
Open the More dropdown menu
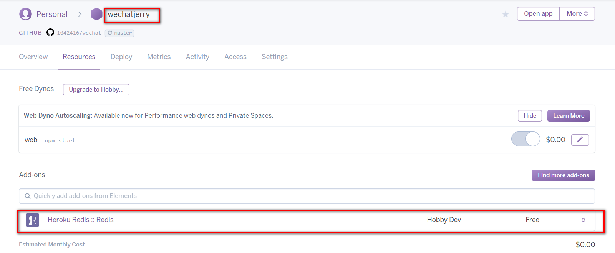coord(577,14)
